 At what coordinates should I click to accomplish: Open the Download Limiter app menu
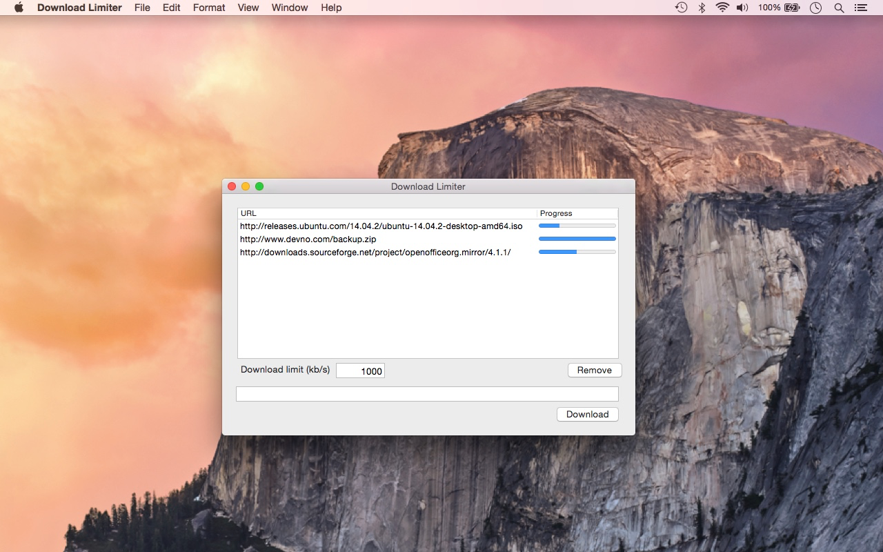[79, 8]
